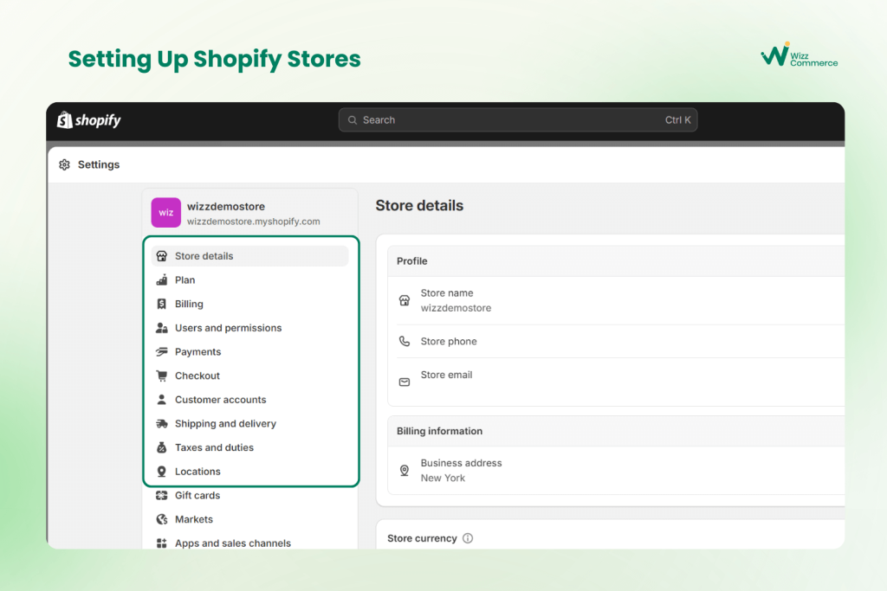887x591 pixels.
Task: Click the search magnifier icon
Action: [x=353, y=119]
